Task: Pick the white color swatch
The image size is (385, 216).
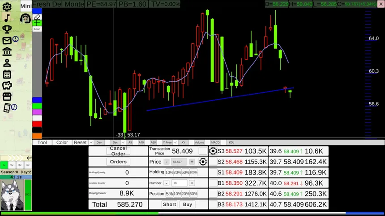Action: click(x=37, y=118)
